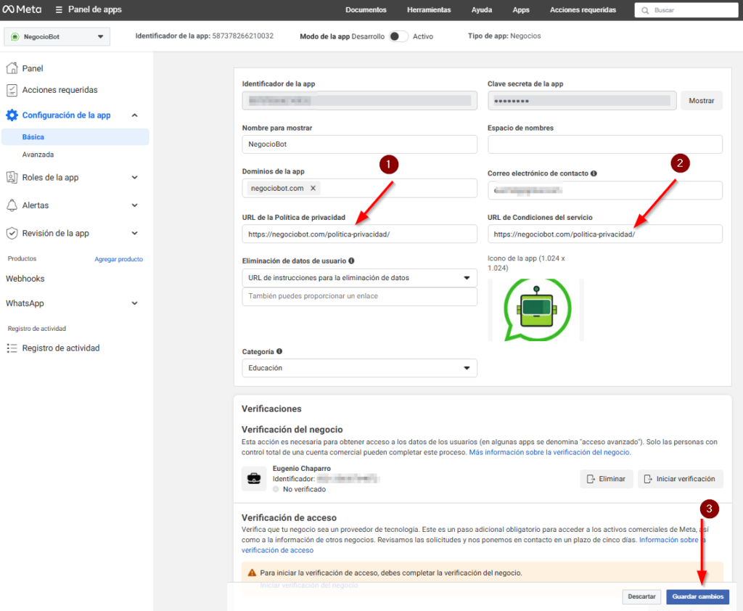The image size is (743, 611).
Task: Click the Descartar button
Action: pyautogui.click(x=641, y=596)
